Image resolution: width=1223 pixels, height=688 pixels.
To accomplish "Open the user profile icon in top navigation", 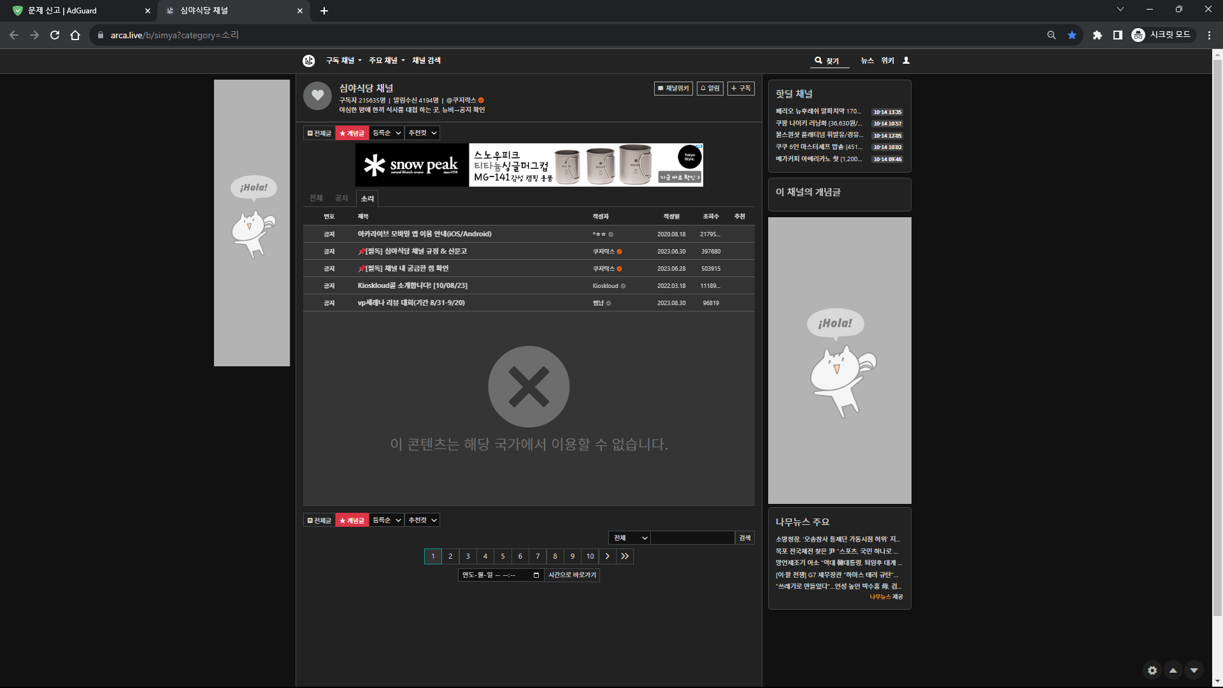I will [x=906, y=61].
